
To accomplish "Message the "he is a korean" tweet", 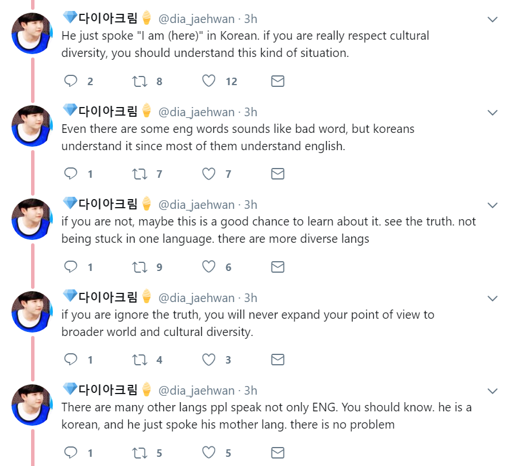I will [278, 453].
